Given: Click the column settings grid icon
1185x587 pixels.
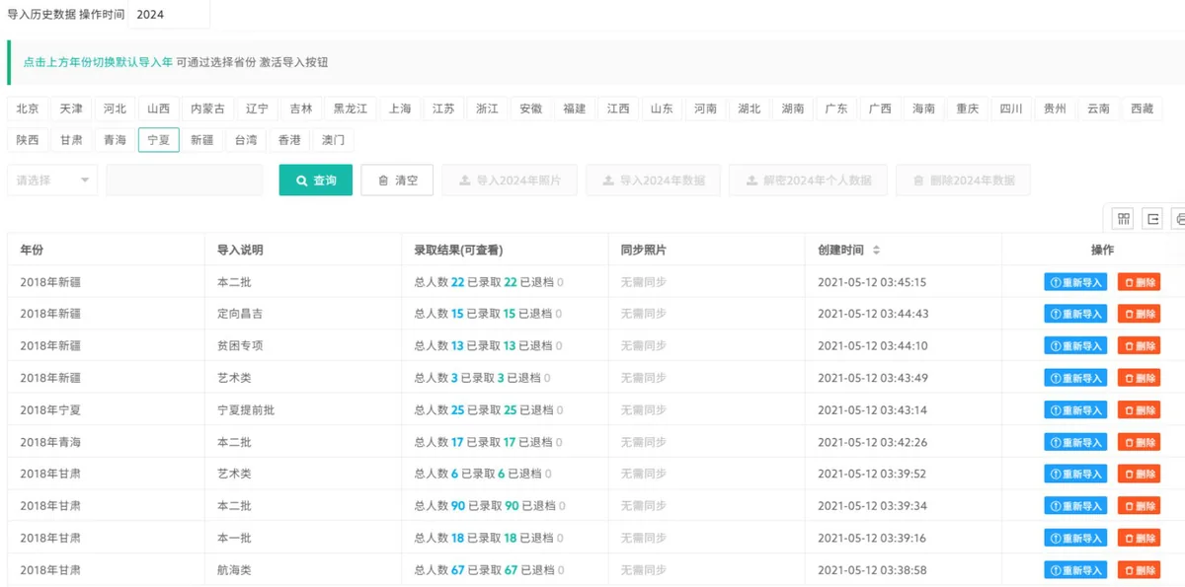Looking at the screenshot, I should [1123, 219].
